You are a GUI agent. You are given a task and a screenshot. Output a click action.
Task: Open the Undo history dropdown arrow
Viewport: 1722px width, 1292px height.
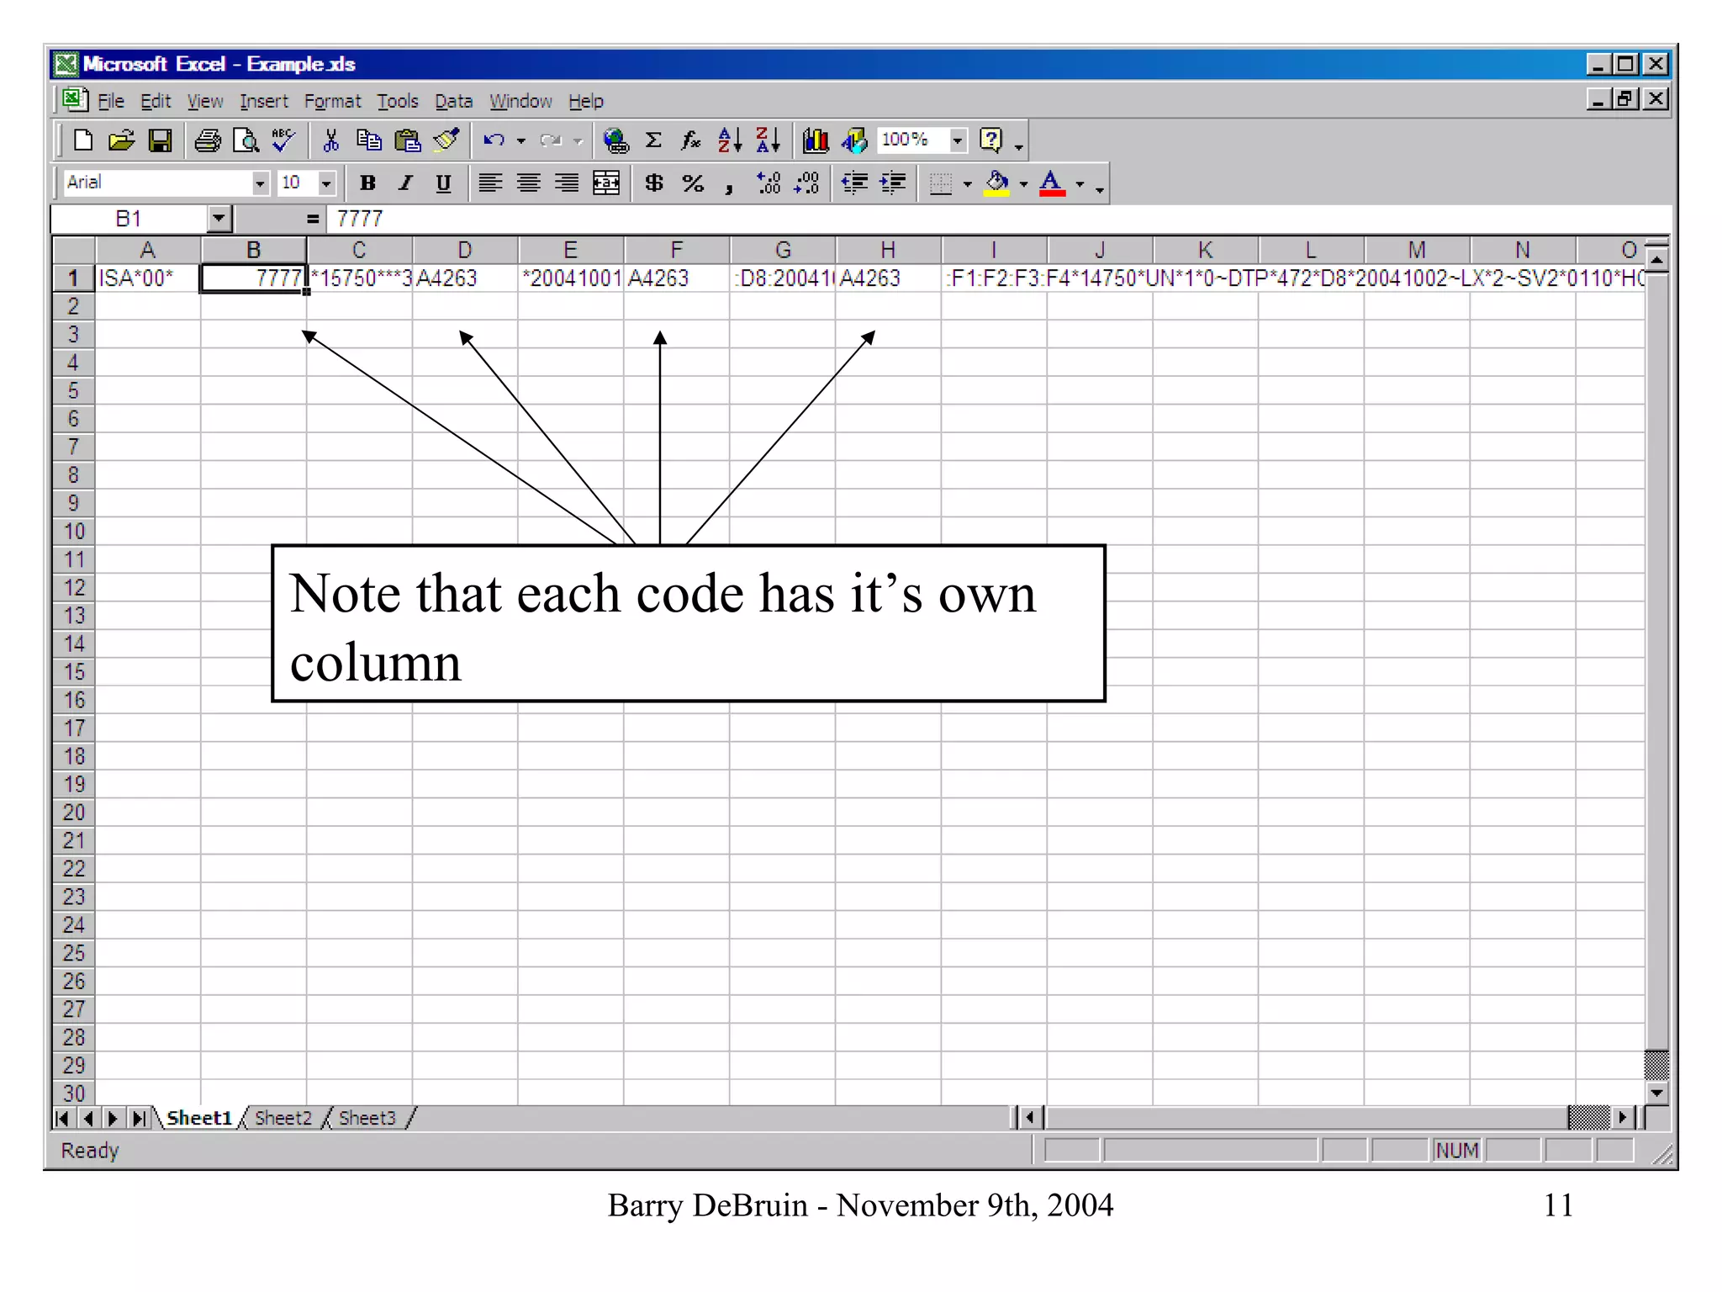521,140
